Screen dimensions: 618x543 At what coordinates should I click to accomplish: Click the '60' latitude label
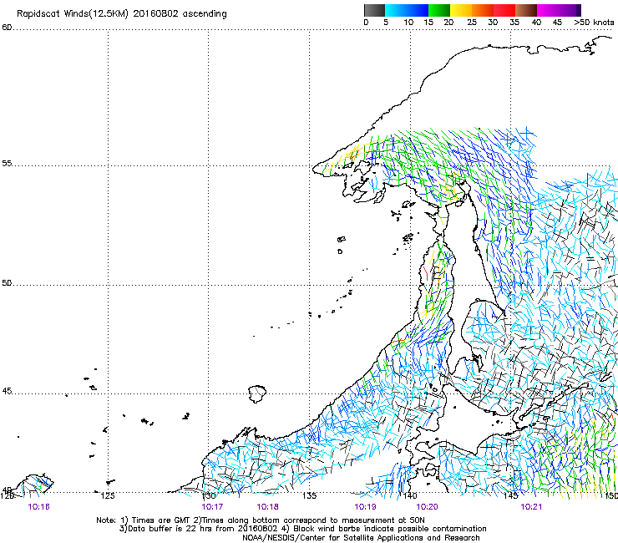7,28
